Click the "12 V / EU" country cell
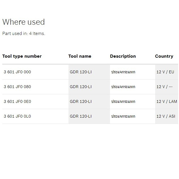The height and width of the screenshot is (179, 179). tap(165, 72)
